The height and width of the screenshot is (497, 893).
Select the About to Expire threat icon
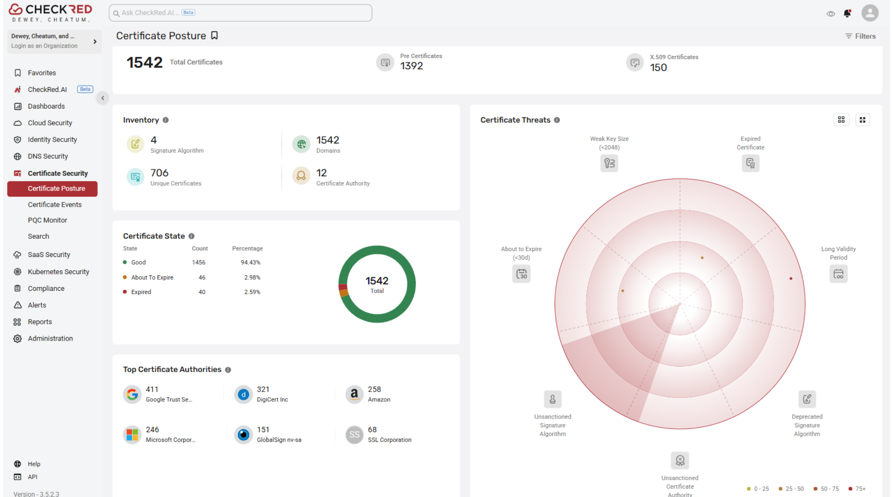(521, 274)
